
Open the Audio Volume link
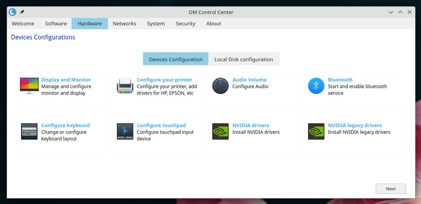tap(249, 80)
